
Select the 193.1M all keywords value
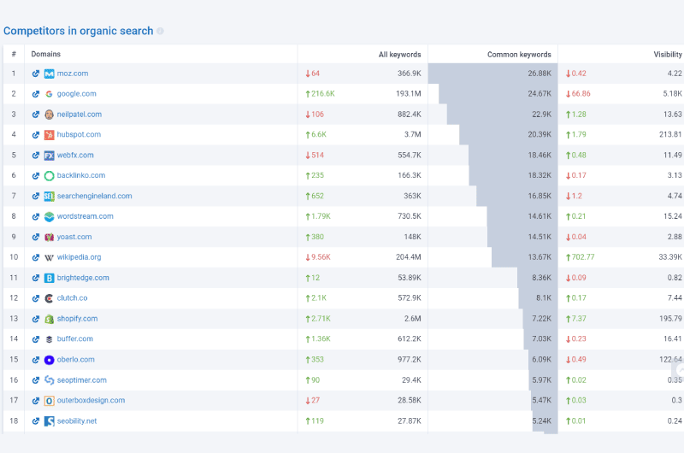click(409, 94)
